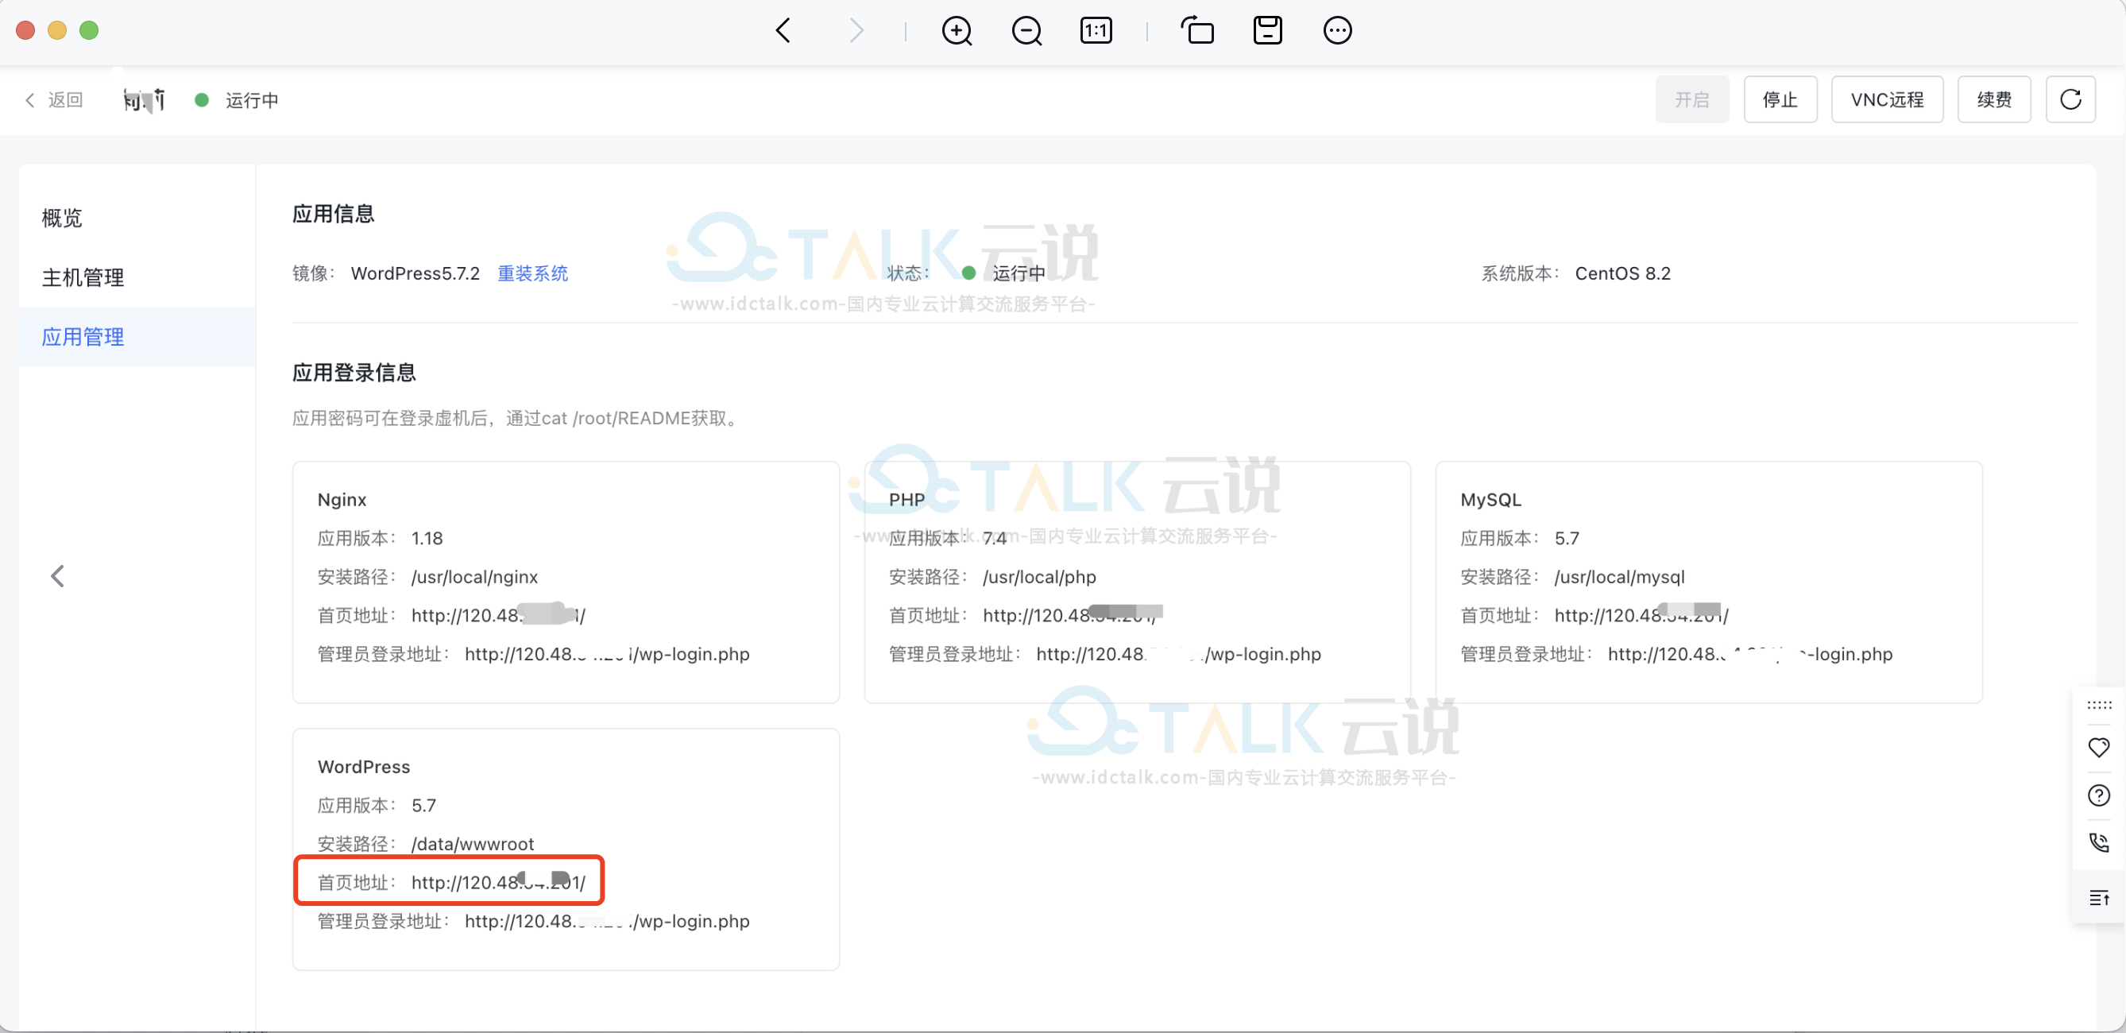Viewport: 2126px width, 1033px height.
Task: Click the MySQL card title
Action: click(x=1490, y=500)
